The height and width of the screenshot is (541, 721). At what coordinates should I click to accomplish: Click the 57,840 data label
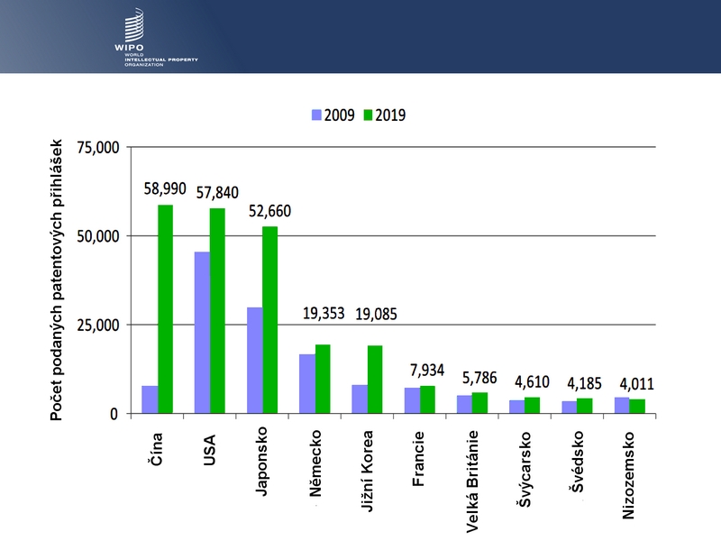click(x=217, y=191)
